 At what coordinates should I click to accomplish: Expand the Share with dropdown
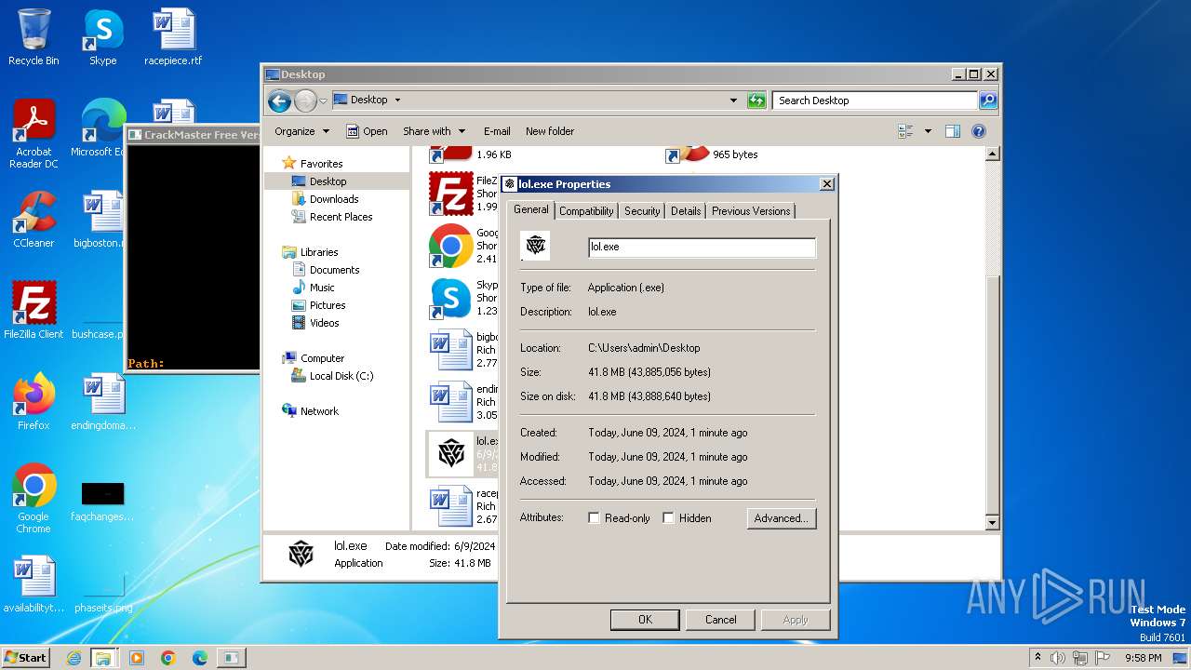(434, 131)
